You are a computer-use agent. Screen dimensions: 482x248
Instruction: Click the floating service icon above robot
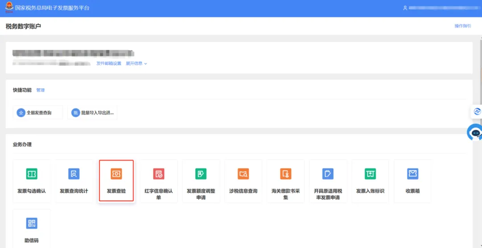(x=477, y=112)
